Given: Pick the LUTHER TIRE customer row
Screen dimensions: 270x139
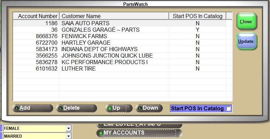Looking at the screenshot, I should coord(79,68).
